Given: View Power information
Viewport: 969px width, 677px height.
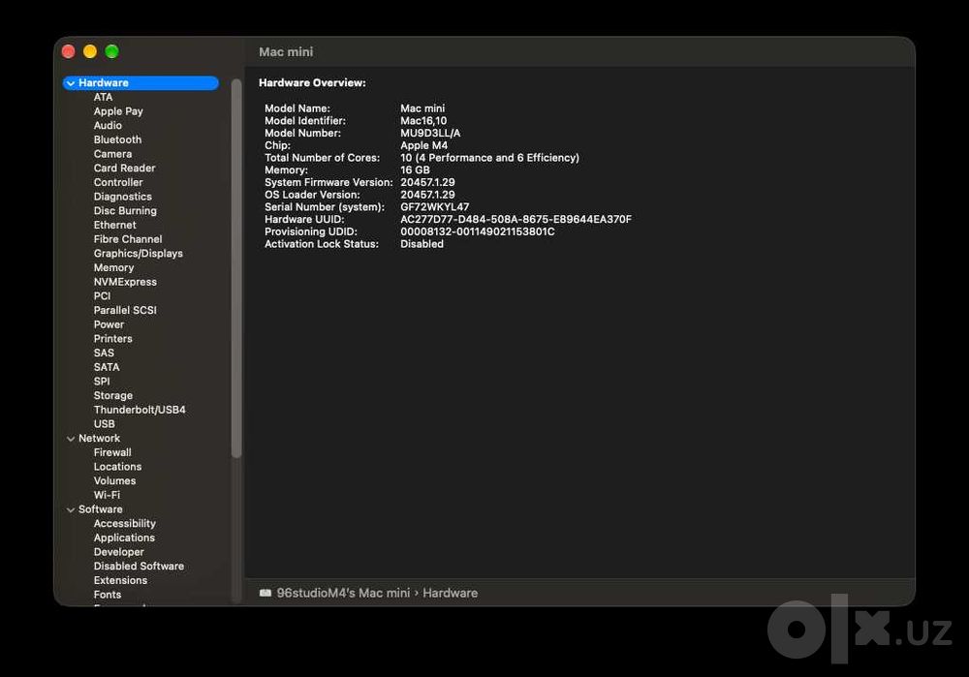Looking at the screenshot, I should pyautogui.click(x=109, y=324).
